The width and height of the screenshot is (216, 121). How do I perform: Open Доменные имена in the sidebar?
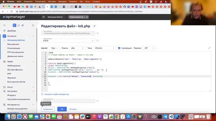pos(15,56)
